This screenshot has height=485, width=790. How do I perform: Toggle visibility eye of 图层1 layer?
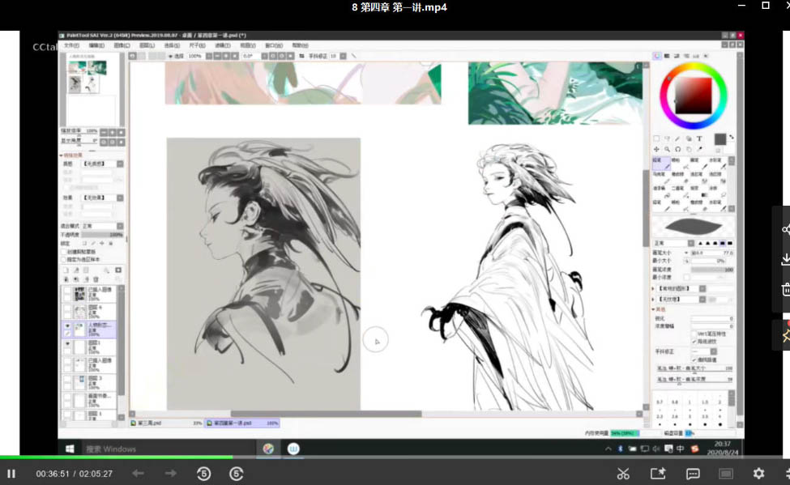[x=67, y=344]
